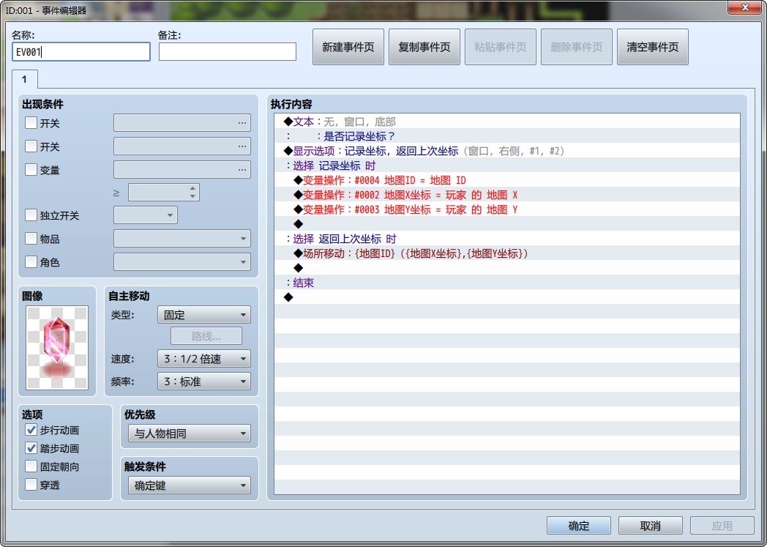Viewport: 767px width, 547px height.
Task: Click the variable value spinner arrows
Action: coord(192,193)
